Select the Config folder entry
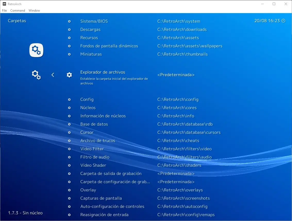292x221 pixels. (87, 100)
